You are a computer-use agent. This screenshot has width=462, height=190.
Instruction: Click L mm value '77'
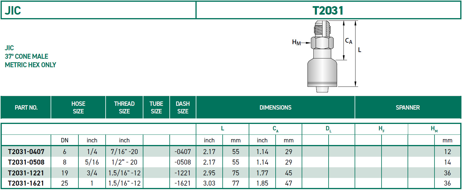(x=236, y=183)
